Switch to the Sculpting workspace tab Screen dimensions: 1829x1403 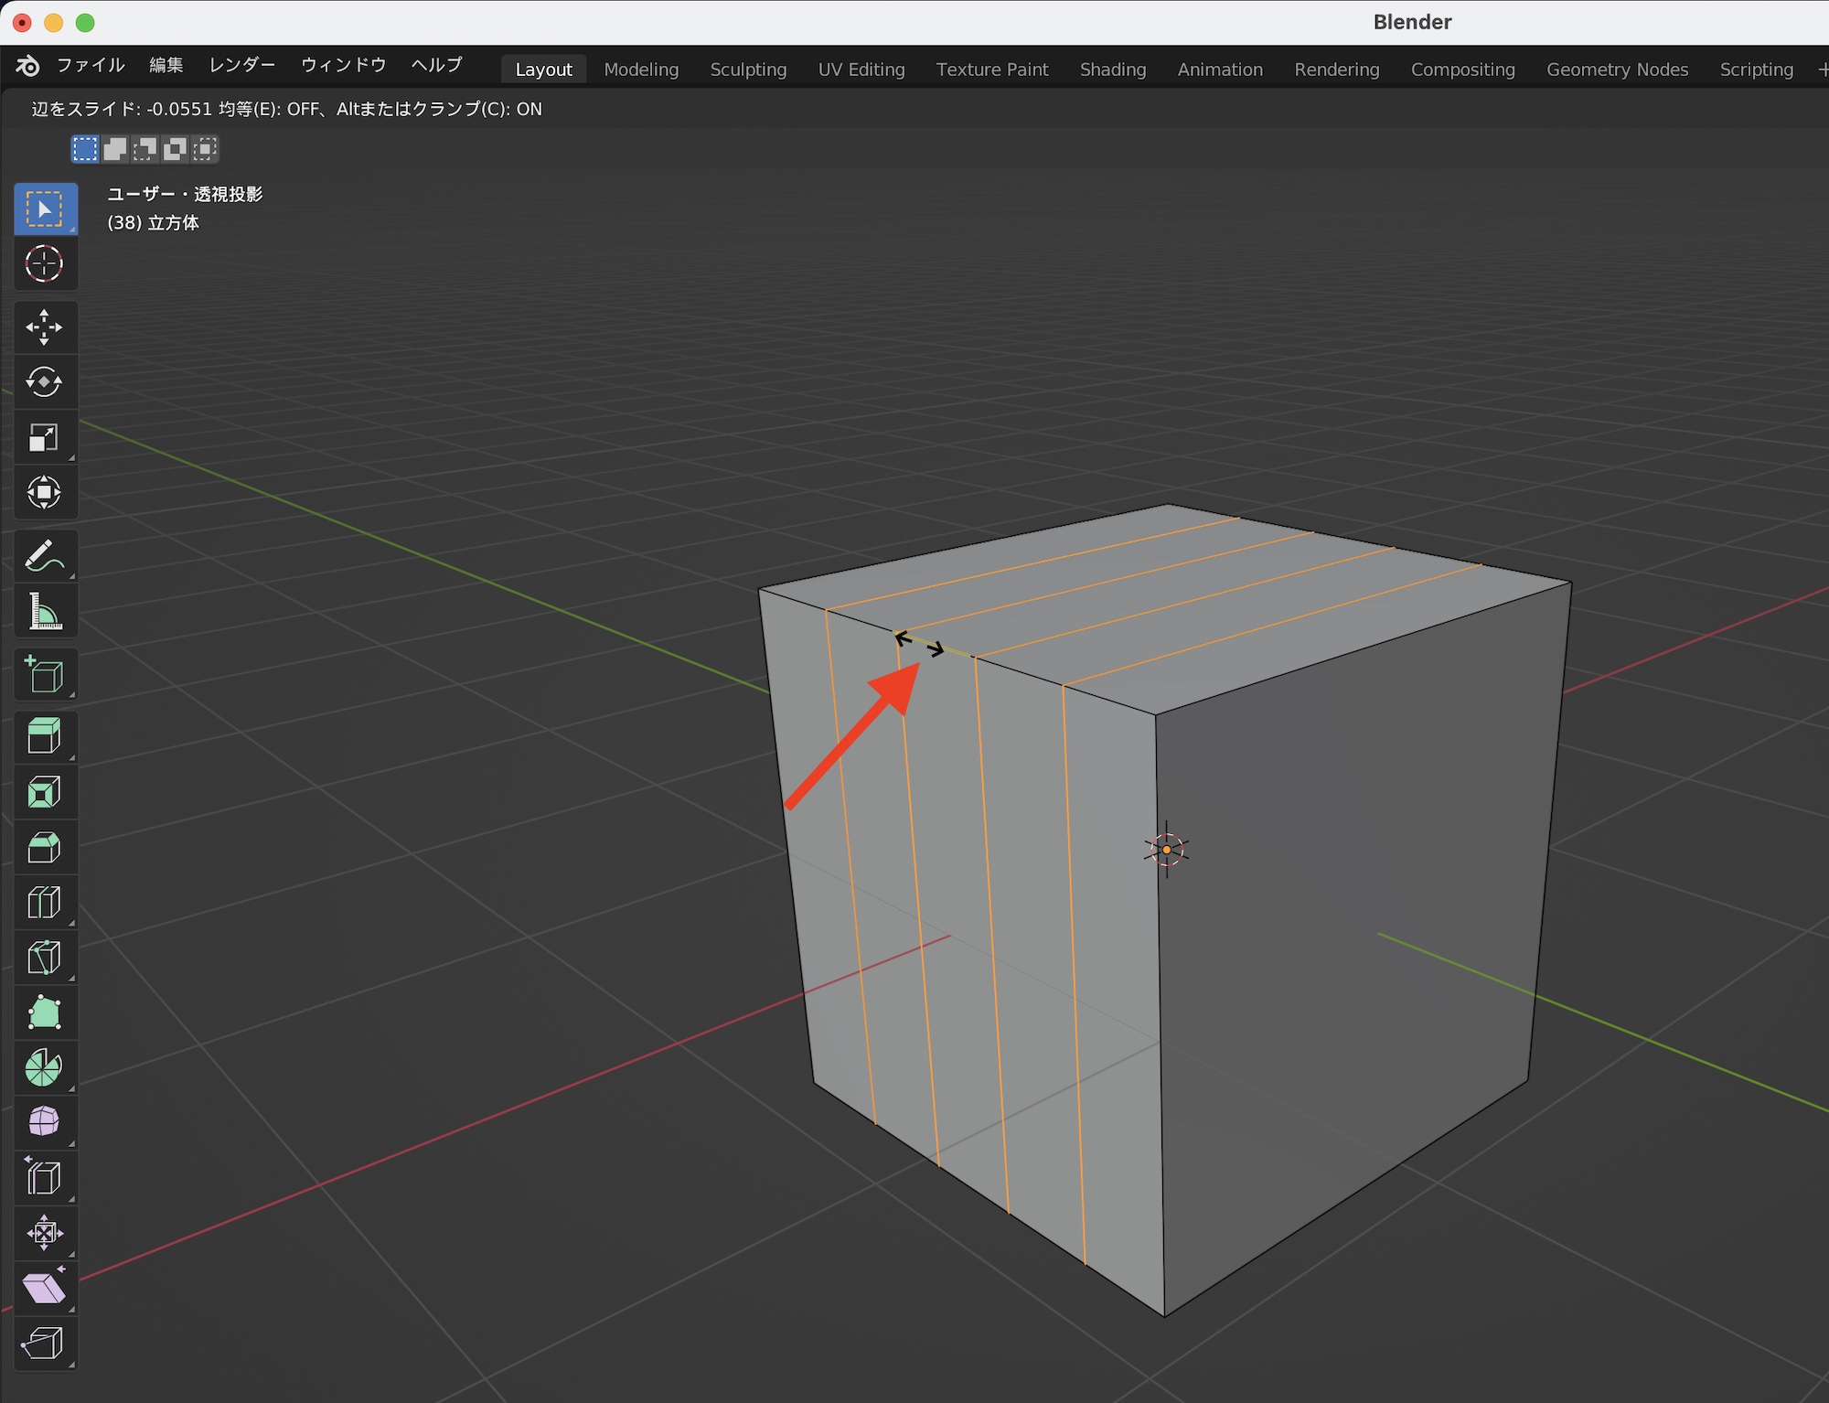point(748,70)
